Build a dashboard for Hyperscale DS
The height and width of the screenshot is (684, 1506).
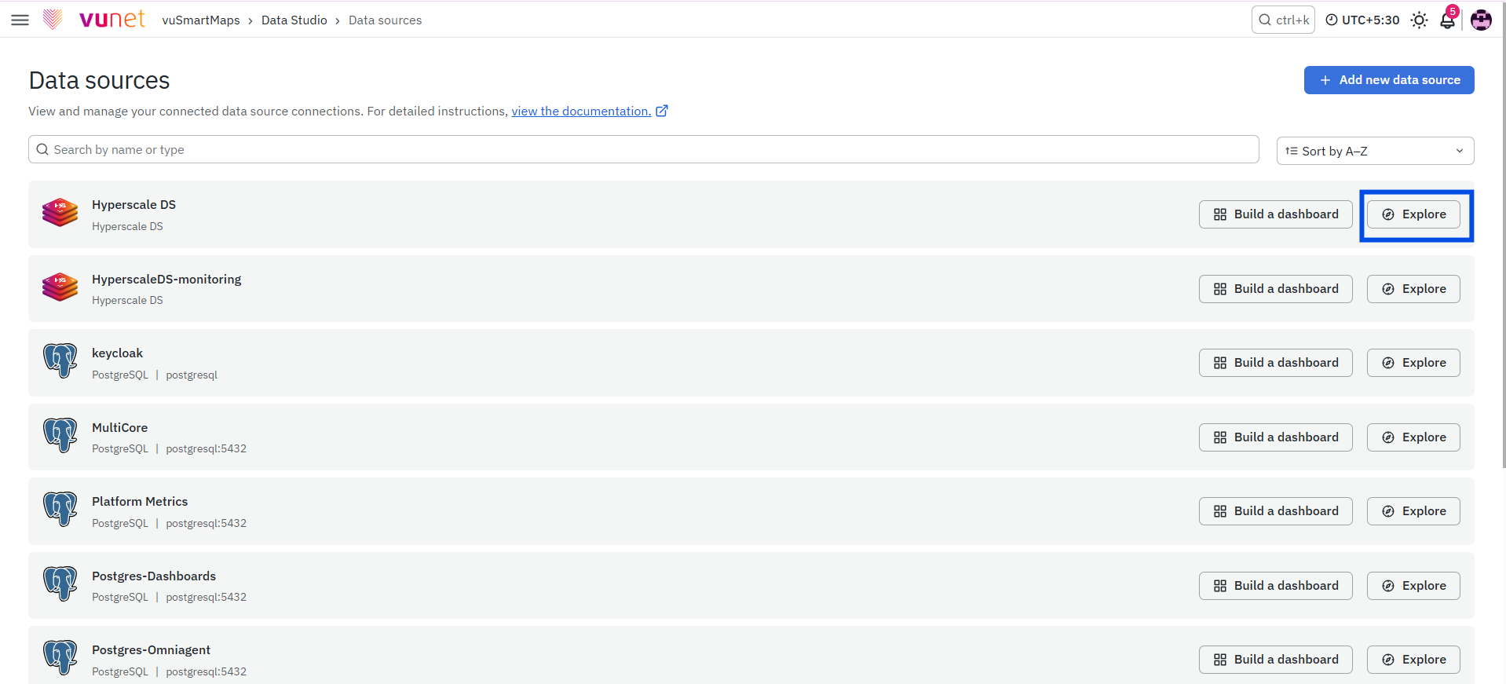pos(1275,214)
